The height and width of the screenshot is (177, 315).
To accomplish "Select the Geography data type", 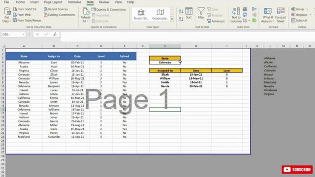I will point(160,14).
